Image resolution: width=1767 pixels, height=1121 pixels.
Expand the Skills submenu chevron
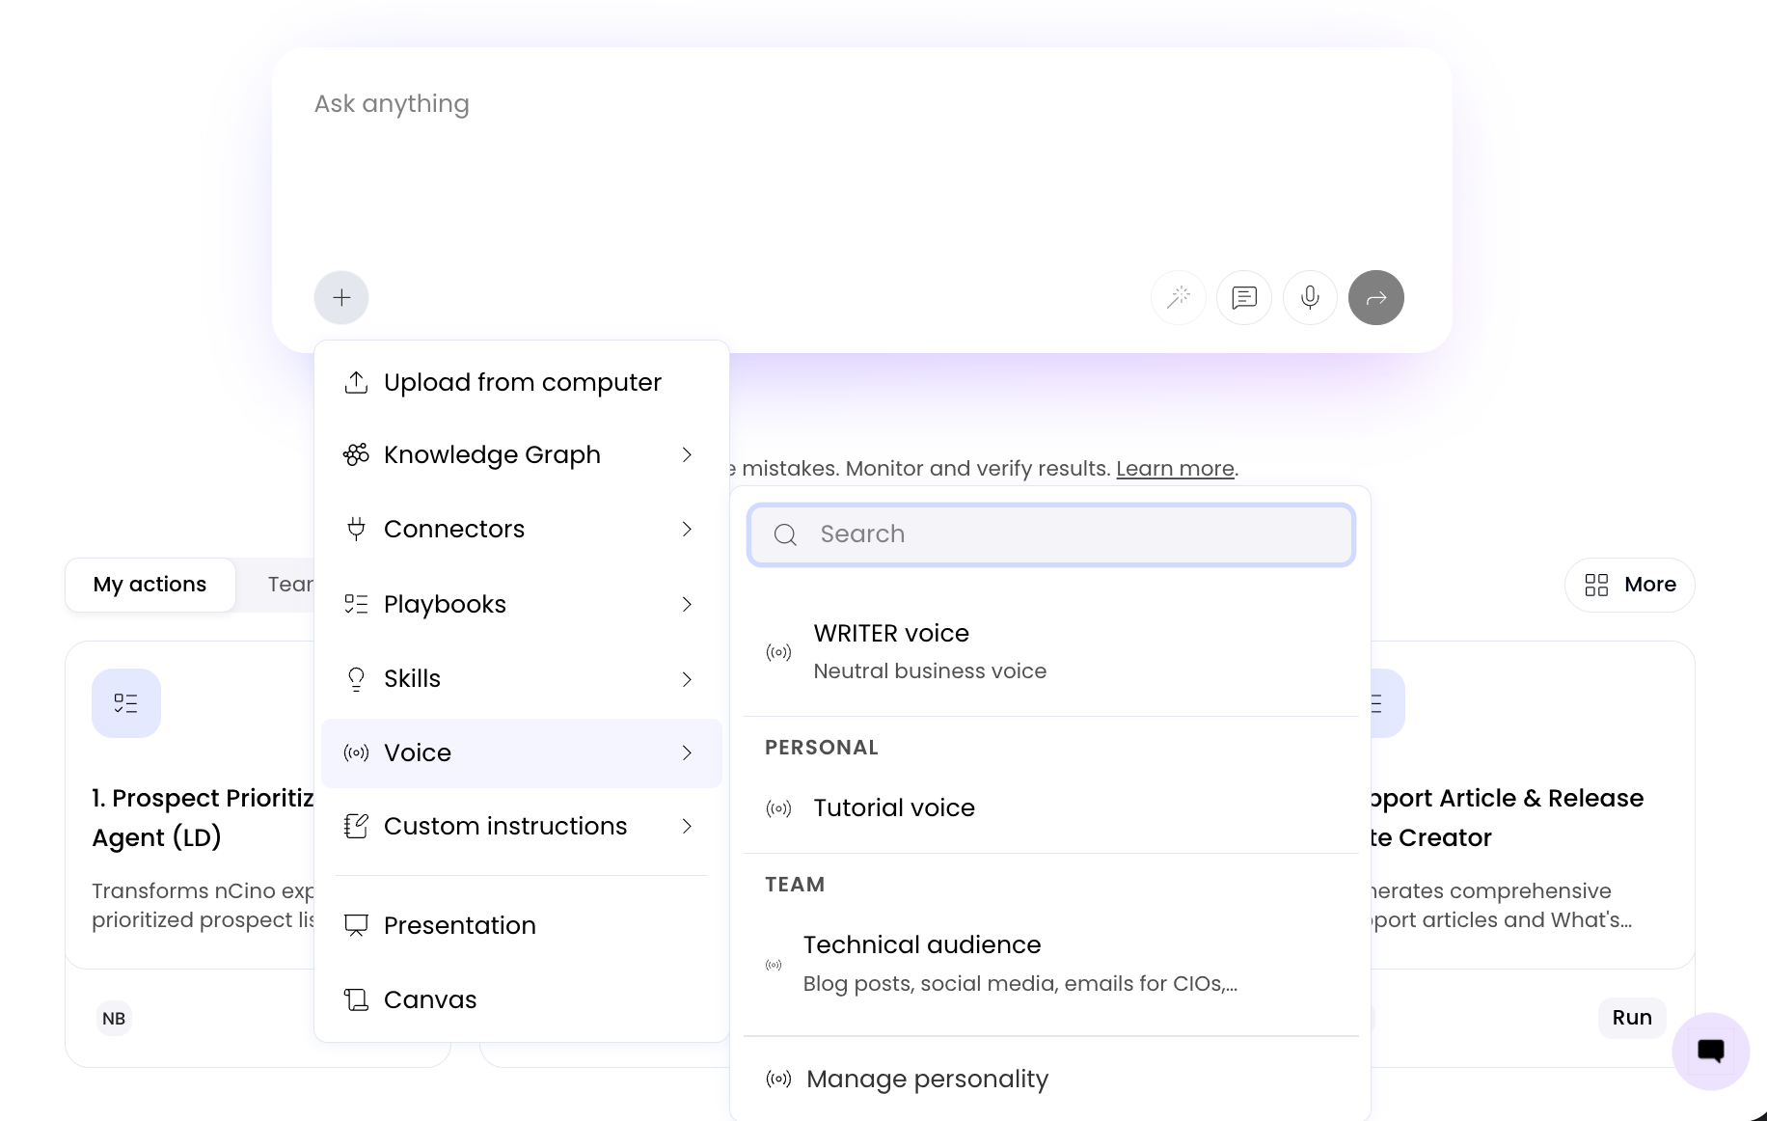[x=687, y=679]
